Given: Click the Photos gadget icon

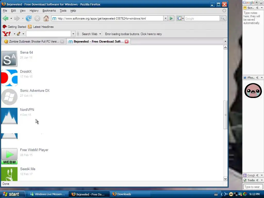Looking at the screenshot, I should point(245,78).
